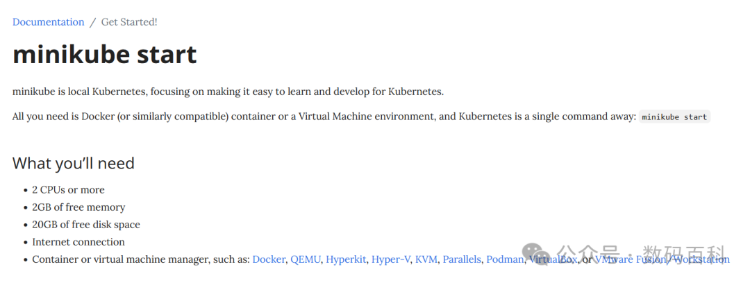Click the 2GB of free memory bullet
Viewport: 750px width, 285px height.
78,207
